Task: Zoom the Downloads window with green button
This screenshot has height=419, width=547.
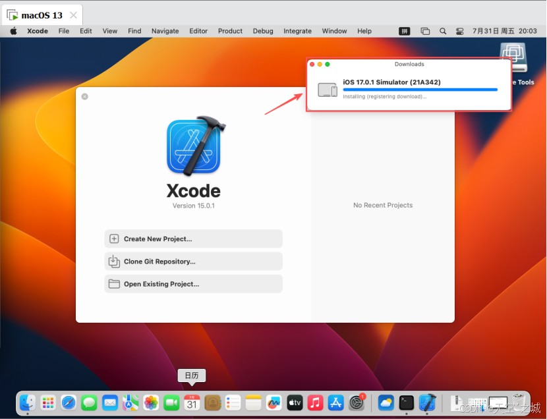Action: coord(328,64)
